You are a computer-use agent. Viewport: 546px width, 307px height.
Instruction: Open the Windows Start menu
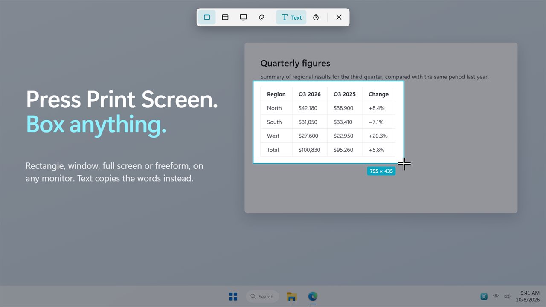(233, 296)
